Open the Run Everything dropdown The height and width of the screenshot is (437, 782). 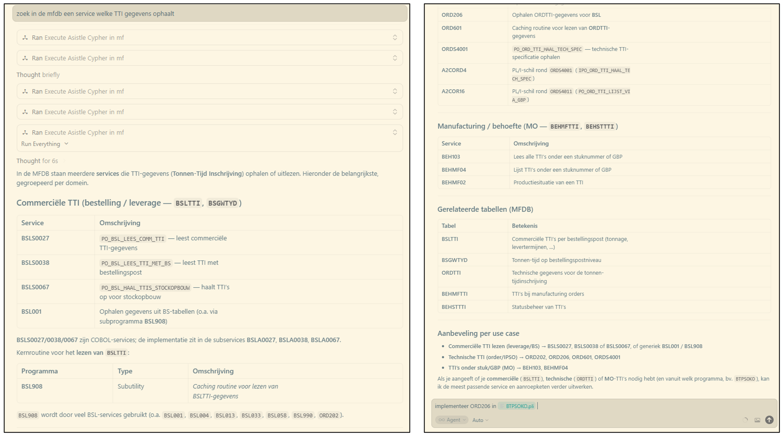point(45,144)
